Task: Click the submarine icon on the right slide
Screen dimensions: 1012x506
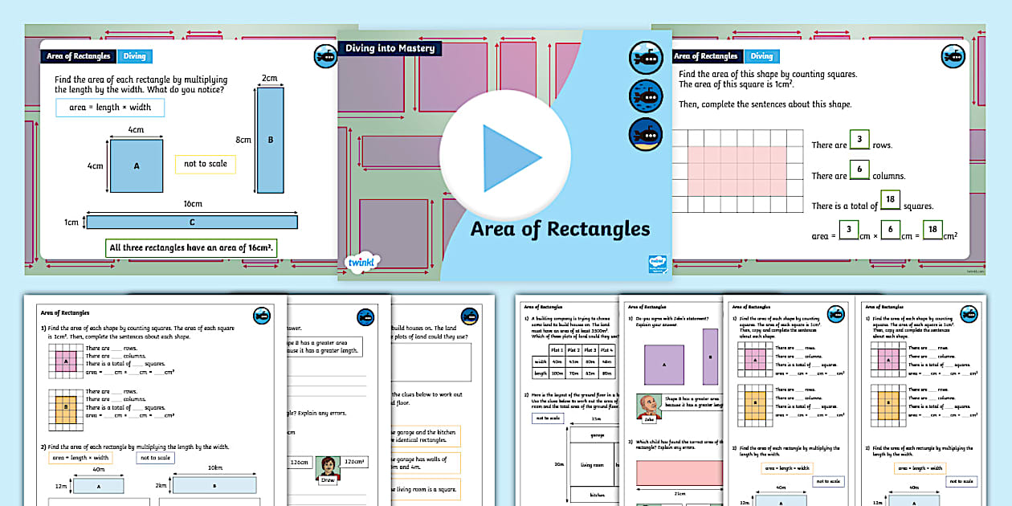Action: (x=953, y=57)
